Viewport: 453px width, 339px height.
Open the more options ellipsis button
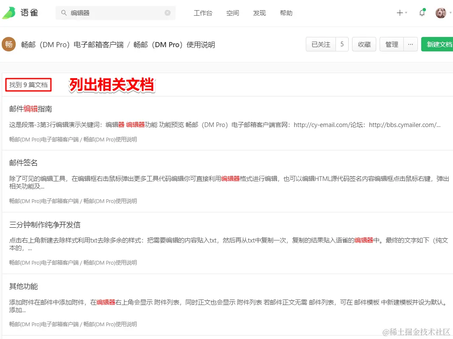[411, 44]
